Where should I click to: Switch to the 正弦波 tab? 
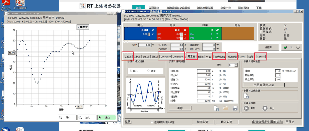(x=128, y=57)
